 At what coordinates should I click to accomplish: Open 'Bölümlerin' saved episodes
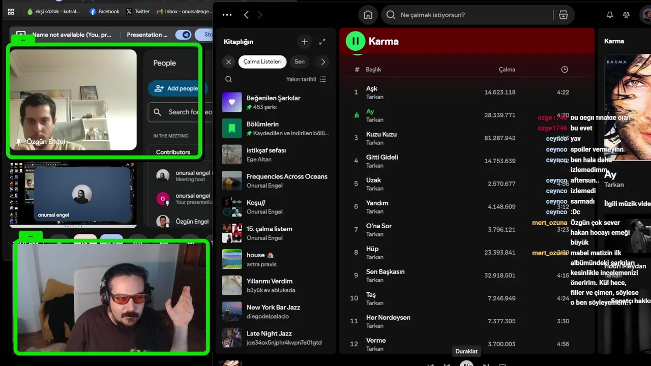point(276,128)
